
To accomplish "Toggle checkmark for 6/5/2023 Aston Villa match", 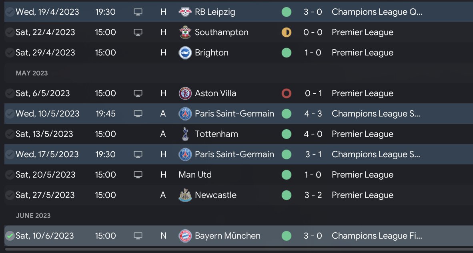I will [x=10, y=93].
